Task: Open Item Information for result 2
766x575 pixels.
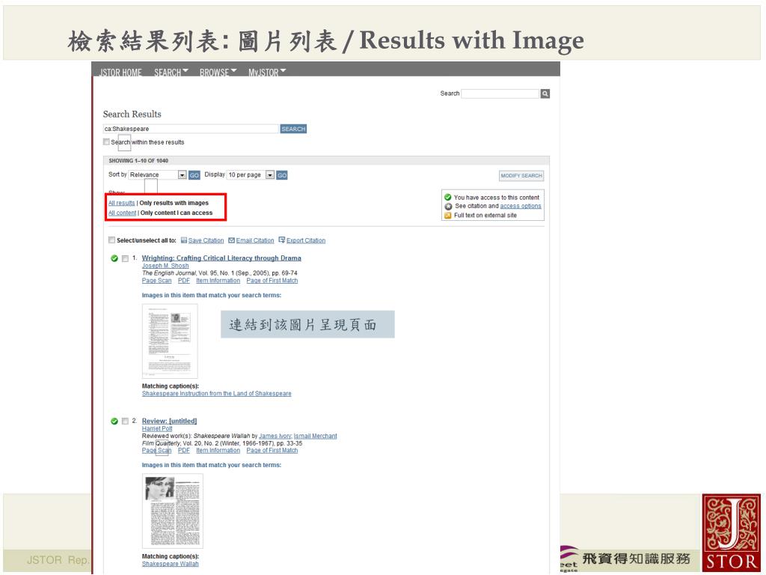Action: 218,450
